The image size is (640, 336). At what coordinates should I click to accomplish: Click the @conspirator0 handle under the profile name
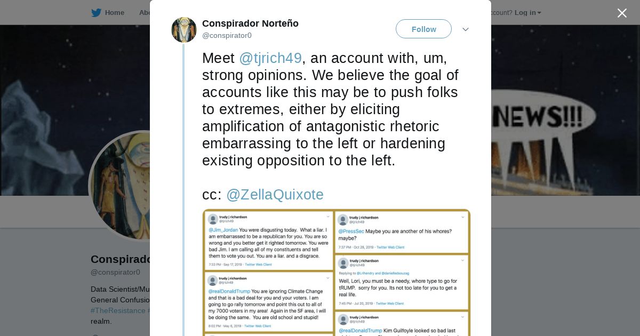coord(115,272)
